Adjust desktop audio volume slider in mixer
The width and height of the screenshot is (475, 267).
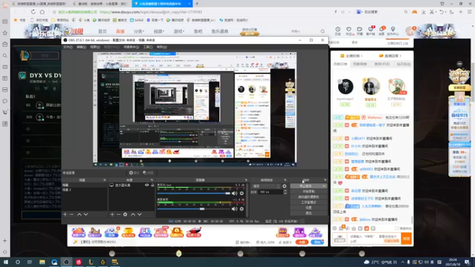pos(194,209)
